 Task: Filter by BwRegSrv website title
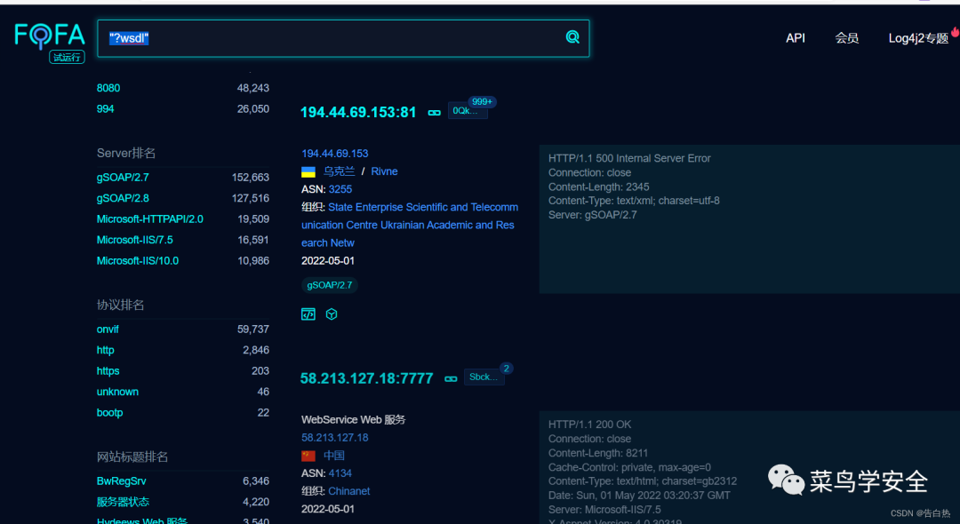(121, 481)
